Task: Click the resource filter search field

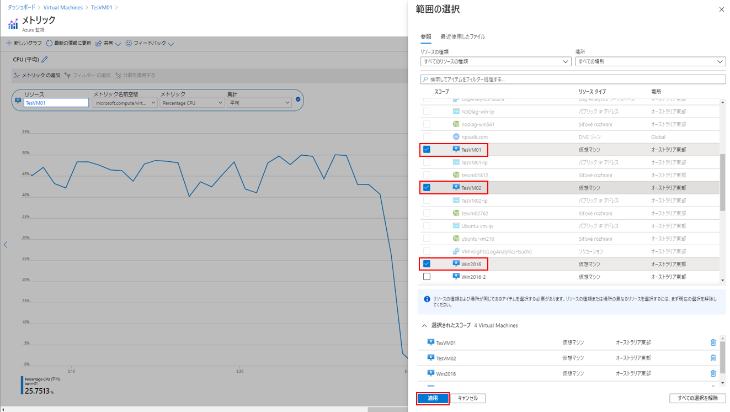Action: (x=573, y=80)
